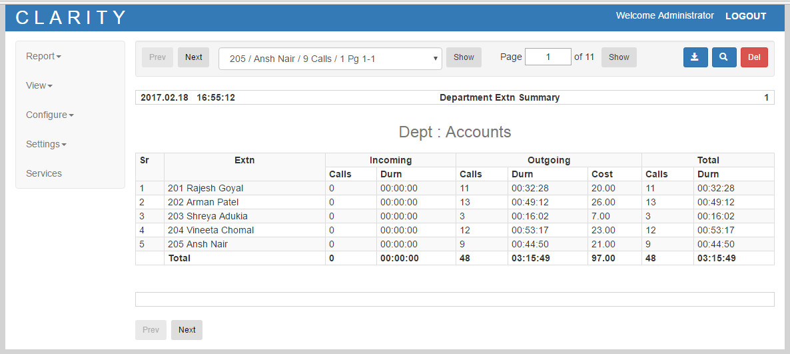Click the Incoming column group header

click(390, 161)
